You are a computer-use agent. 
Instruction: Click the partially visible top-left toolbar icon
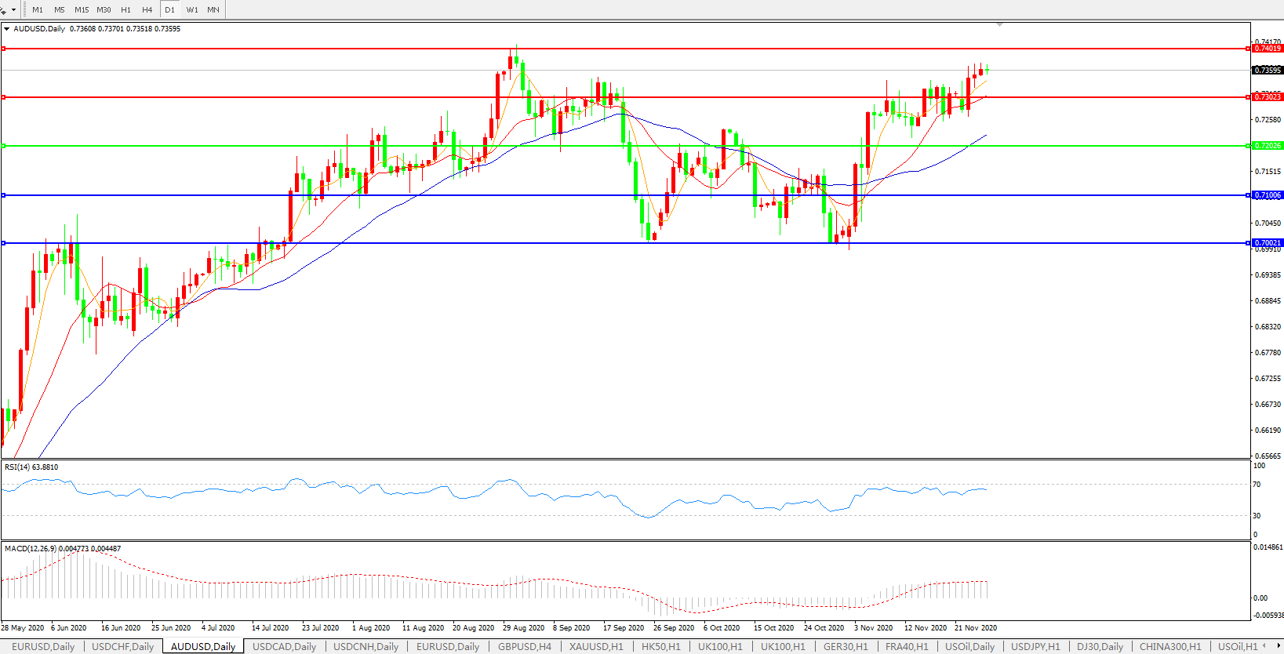(x=3, y=10)
